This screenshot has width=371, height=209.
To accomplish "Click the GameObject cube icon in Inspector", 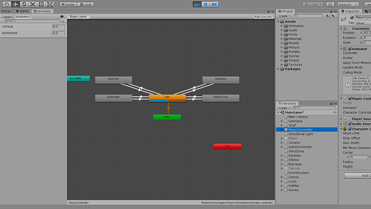I will [x=344, y=18].
